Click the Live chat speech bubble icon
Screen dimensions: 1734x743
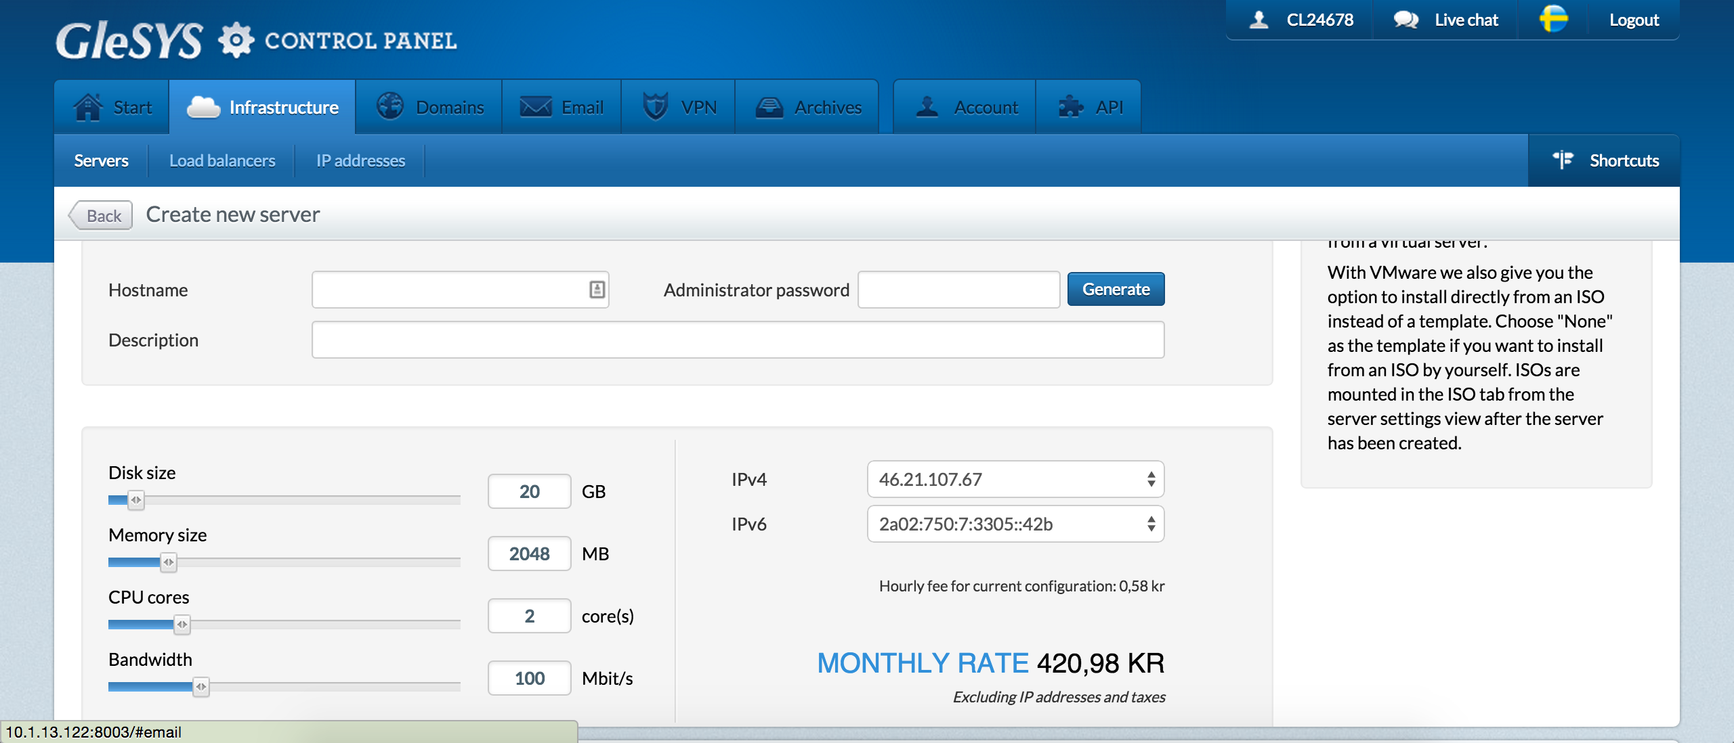(x=1405, y=20)
